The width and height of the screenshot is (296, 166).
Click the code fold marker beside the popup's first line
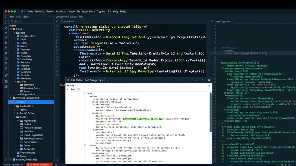(x=84, y=93)
